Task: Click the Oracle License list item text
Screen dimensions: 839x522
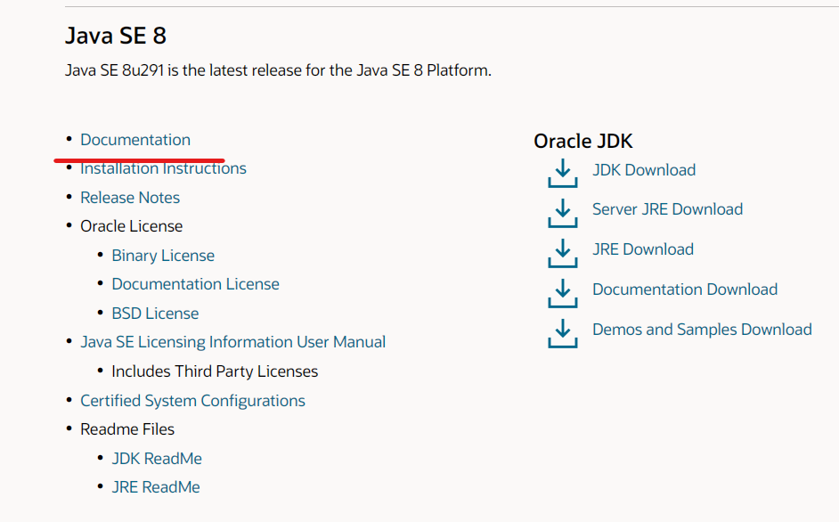Action: click(x=132, y=226)
